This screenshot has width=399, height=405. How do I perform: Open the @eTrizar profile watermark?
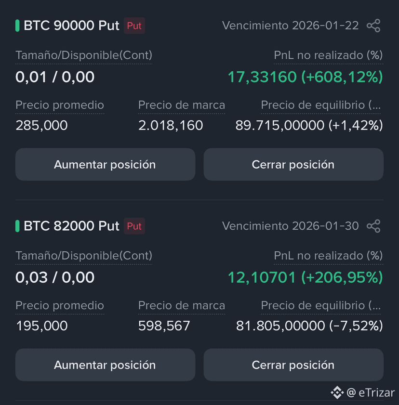click(370, 392)
